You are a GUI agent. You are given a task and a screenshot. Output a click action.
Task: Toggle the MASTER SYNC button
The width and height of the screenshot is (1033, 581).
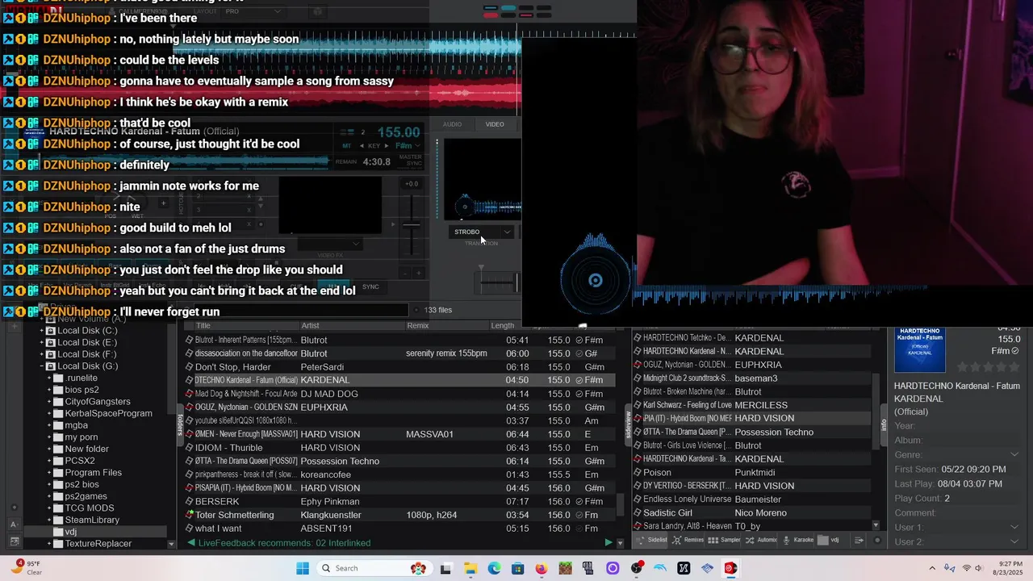[410, 160]
